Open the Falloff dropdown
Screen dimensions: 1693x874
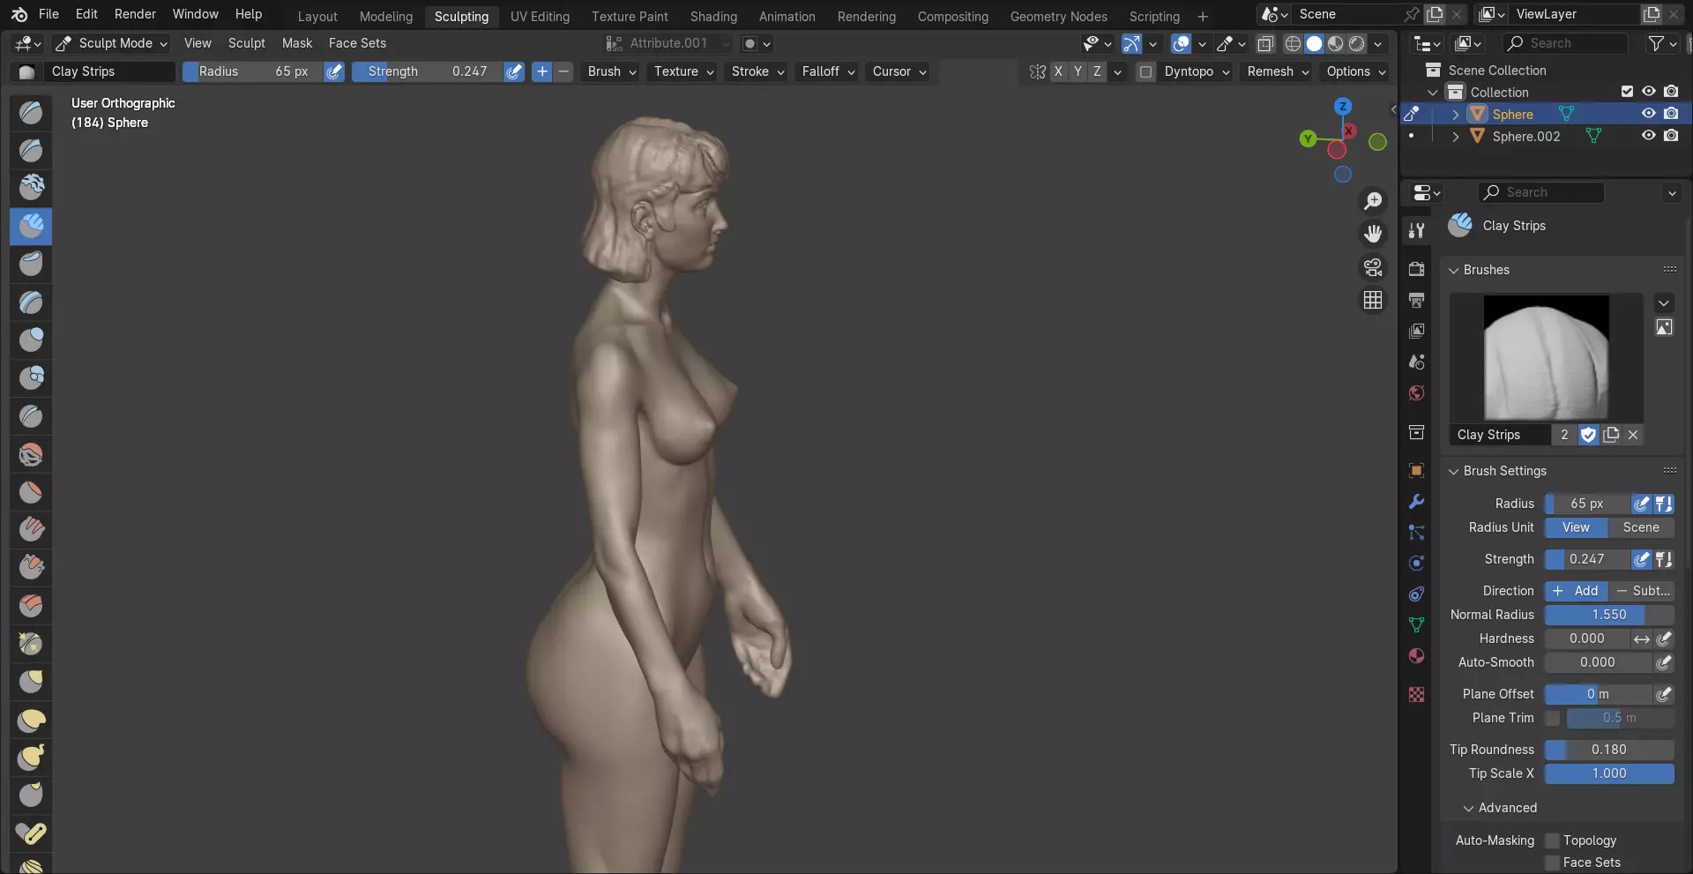(x=828, y=71)
